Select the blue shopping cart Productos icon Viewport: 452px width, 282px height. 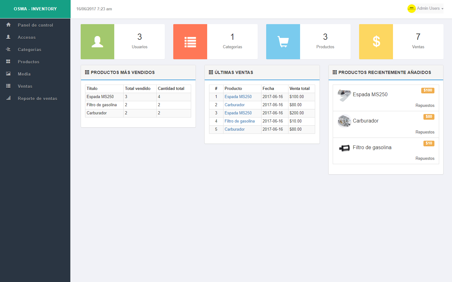(283, 41)
